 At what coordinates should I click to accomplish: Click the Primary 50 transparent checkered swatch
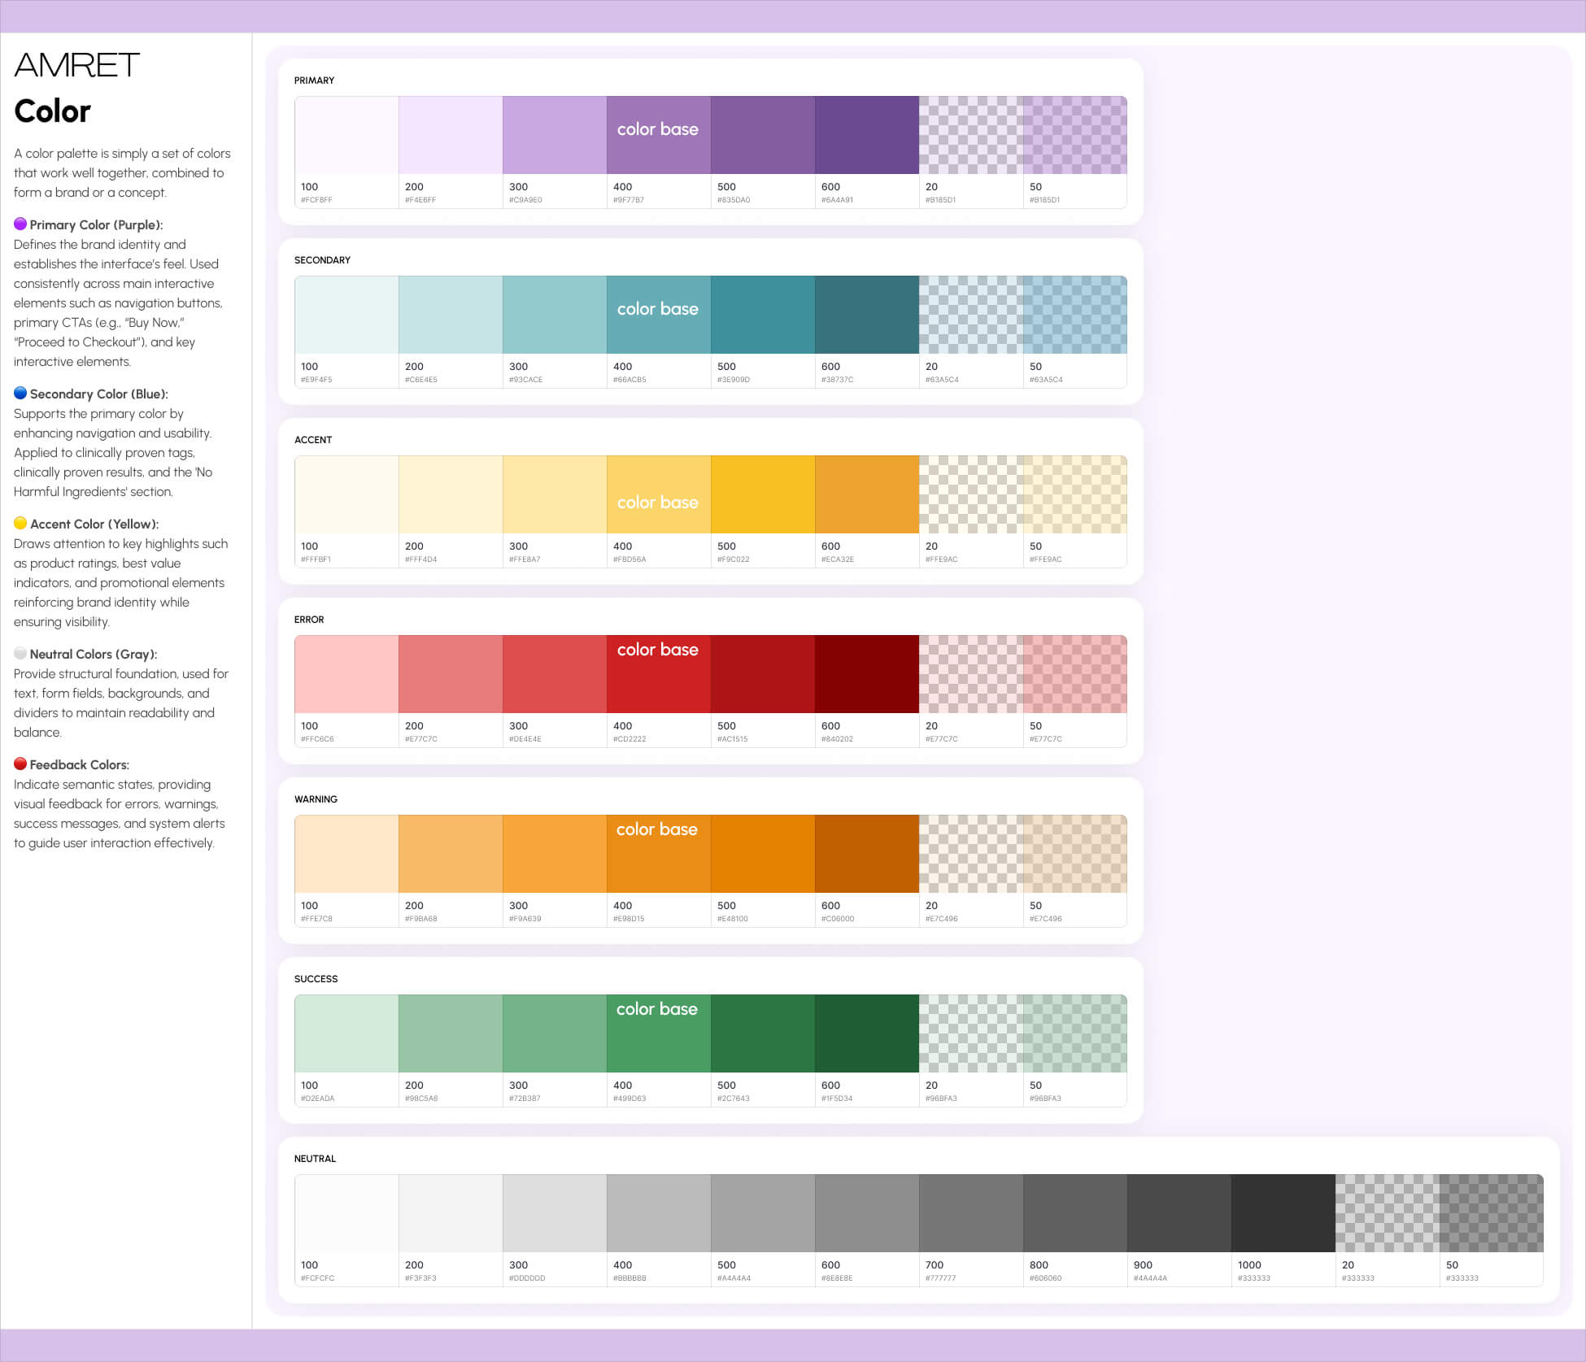coord(1074,135)
